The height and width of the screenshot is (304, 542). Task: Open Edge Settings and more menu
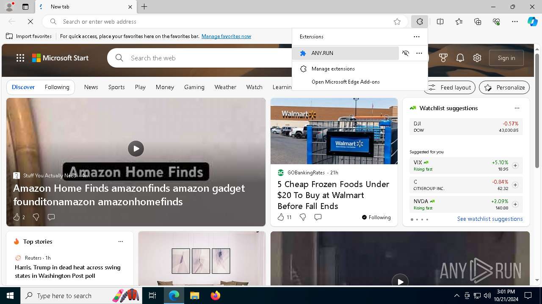pos(515,22)
